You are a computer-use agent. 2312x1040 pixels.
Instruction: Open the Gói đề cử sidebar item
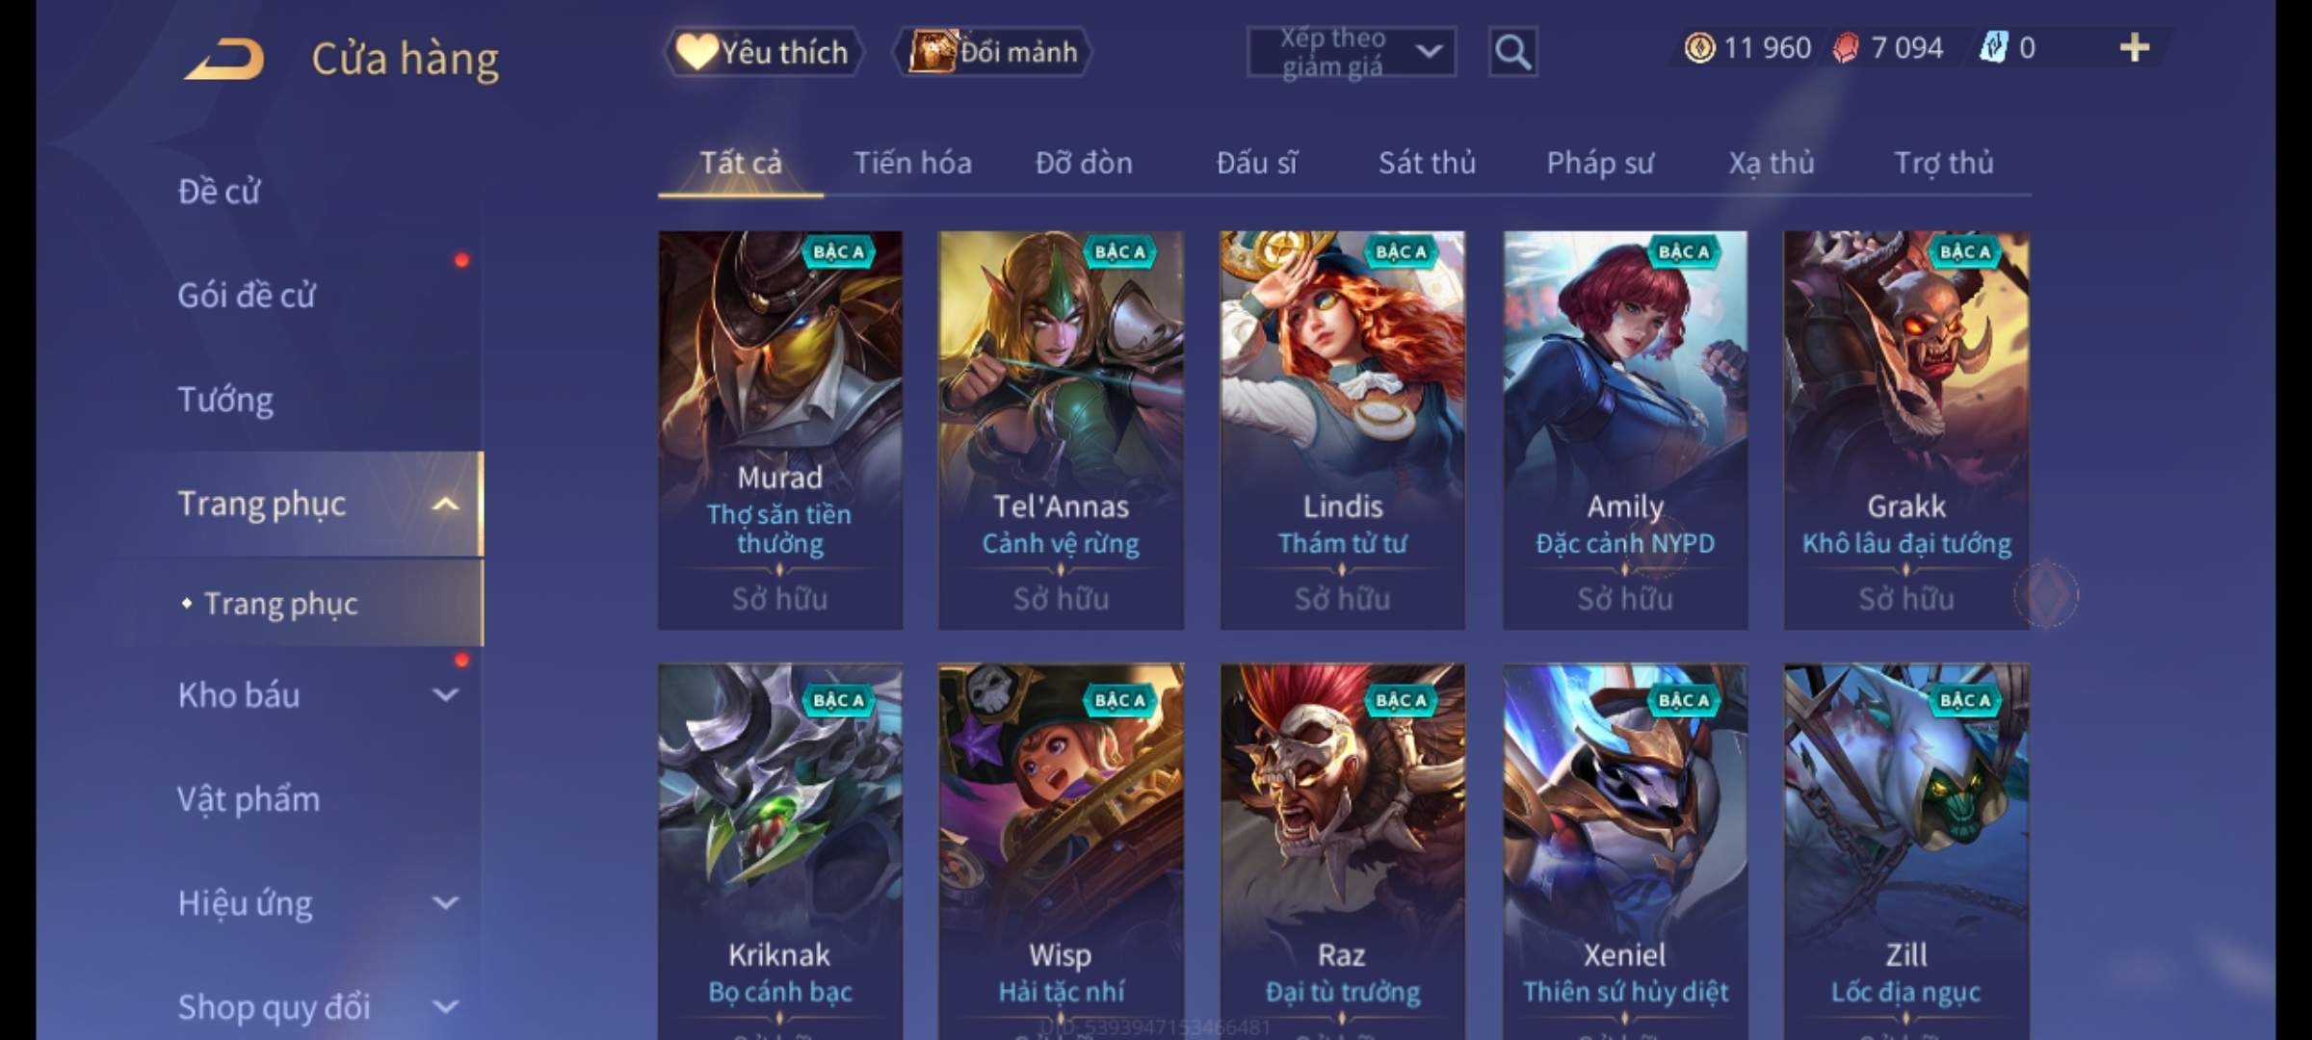coord(247,296)
